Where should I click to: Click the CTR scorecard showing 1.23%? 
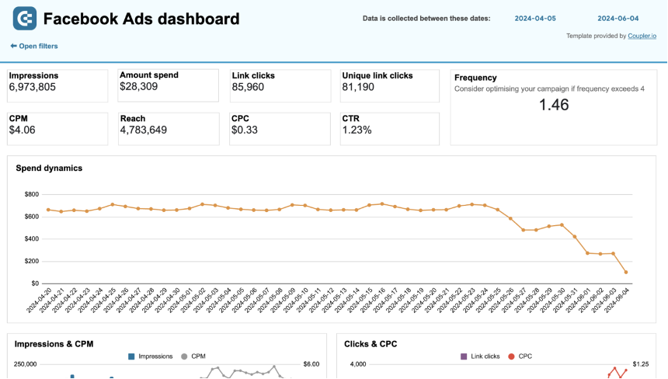[x=389, y=129]
